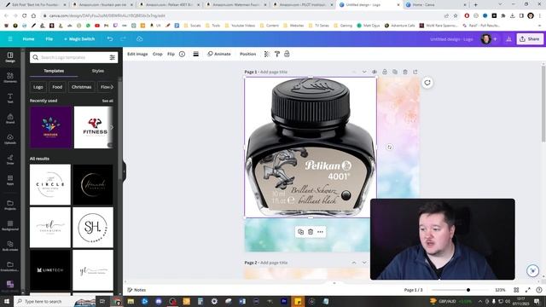Open the Position panel

pyautogui.click(x=247, y=54)
